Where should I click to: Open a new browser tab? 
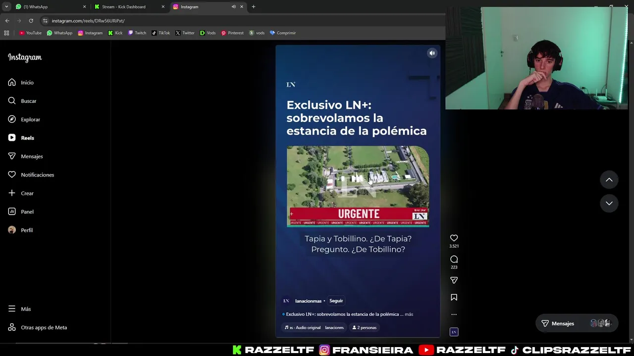(254, 7)
